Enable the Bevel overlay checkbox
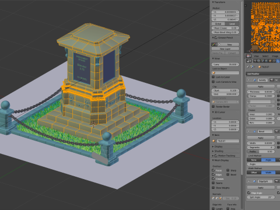 (x=228, y=174)
